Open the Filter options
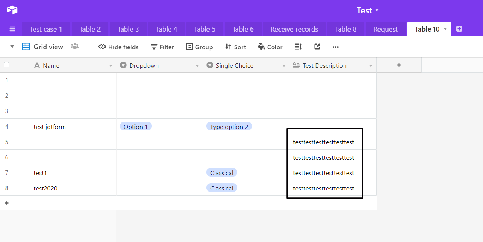 tap(162, 47)
